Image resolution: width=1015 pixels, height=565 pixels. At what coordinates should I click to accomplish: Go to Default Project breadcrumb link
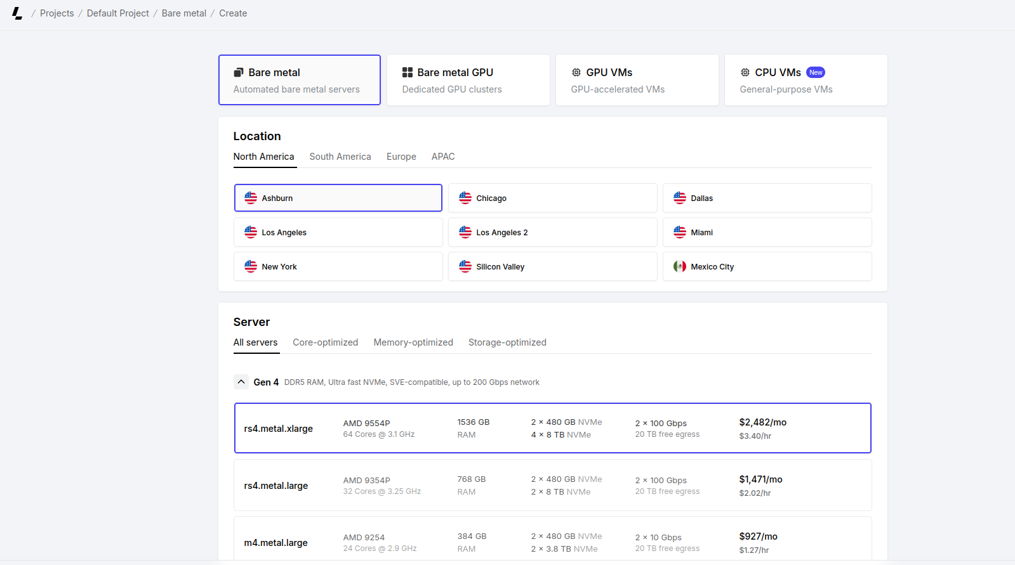[x=118, y=13]
